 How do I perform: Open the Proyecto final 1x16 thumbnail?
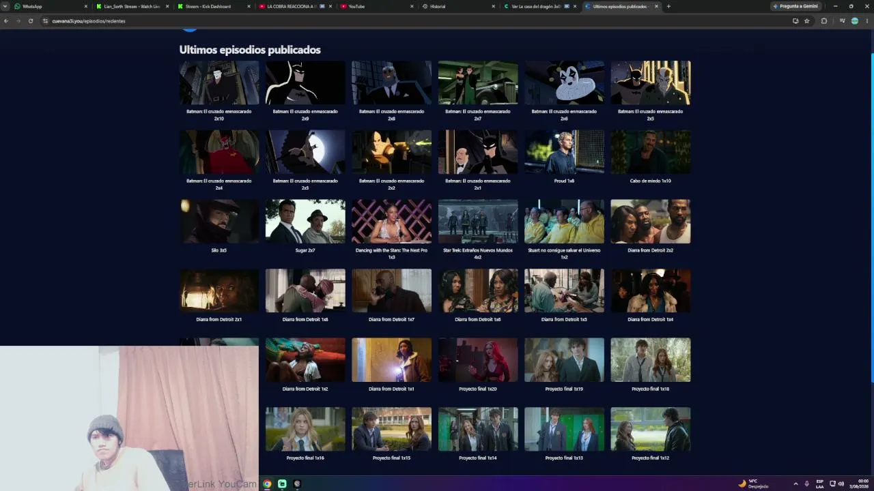click(305, 430)
